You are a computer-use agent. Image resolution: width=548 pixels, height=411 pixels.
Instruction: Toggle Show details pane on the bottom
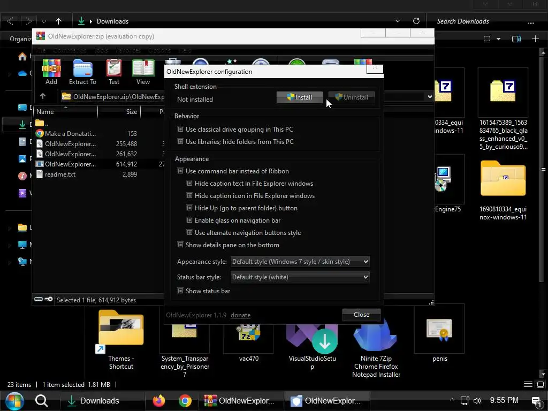pyautogui.click(x=180, y=245)
